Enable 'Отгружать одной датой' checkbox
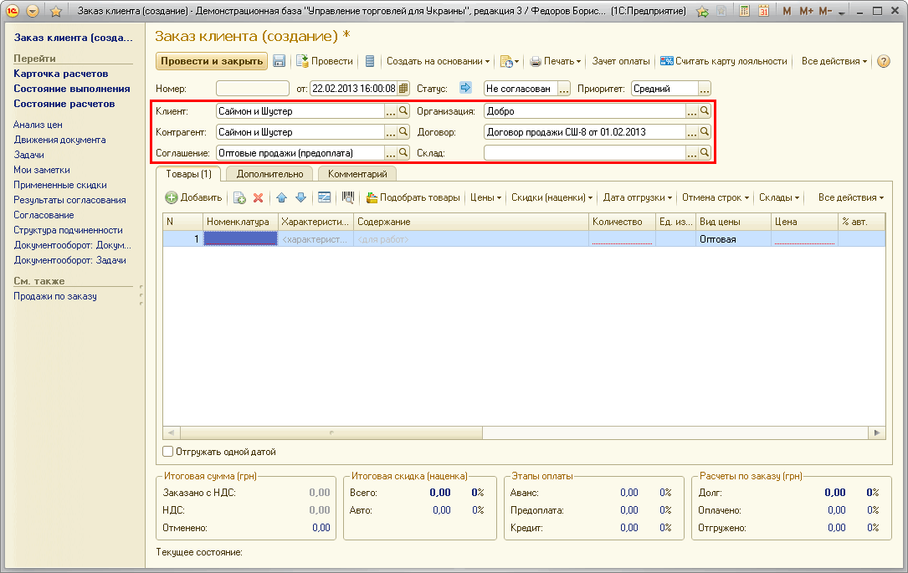Viewport: 908px width, 573px height. (x=168, y=452)
